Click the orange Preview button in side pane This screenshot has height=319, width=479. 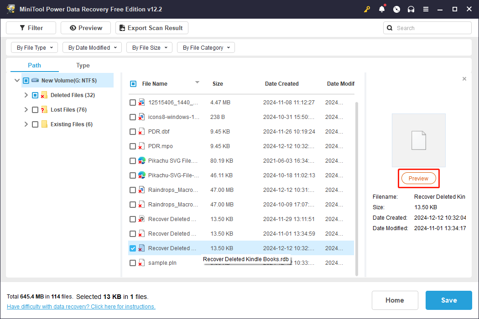418,178
